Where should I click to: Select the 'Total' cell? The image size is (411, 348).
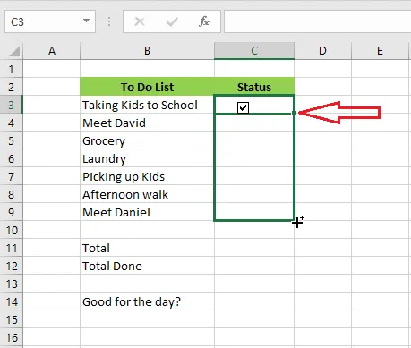147,248
